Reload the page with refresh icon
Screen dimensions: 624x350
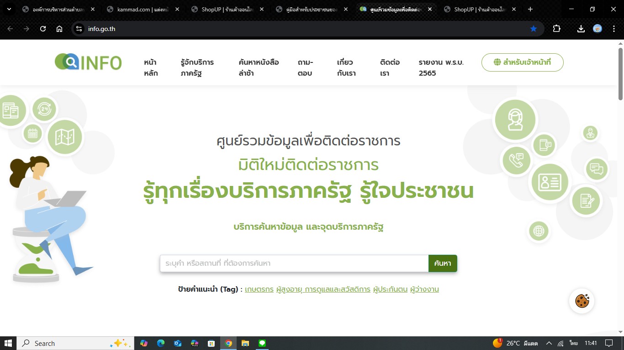coord(43,29)
